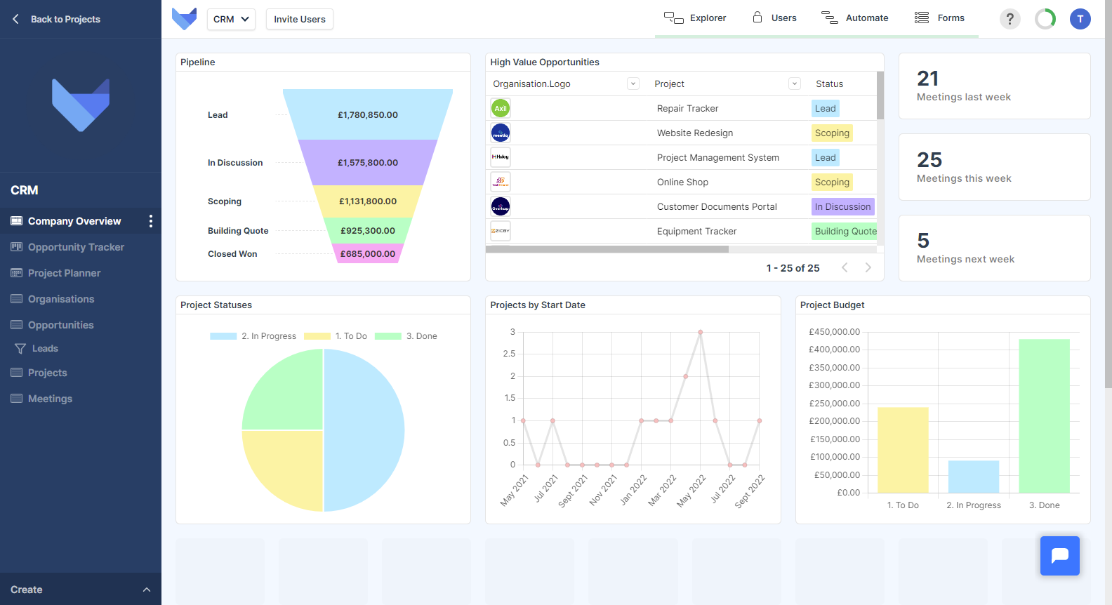
Task: Click the Closed Won funnel segment
Action: (368, 254)
